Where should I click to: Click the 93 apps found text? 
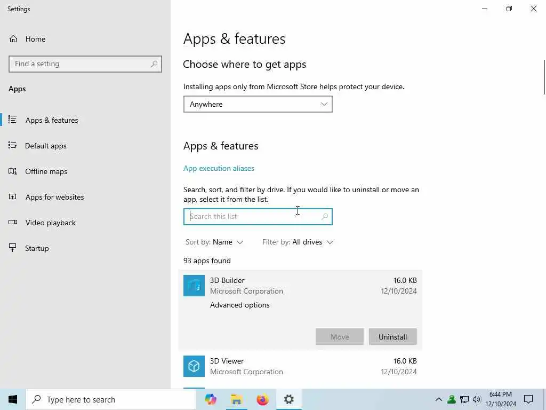coord(207,261)
